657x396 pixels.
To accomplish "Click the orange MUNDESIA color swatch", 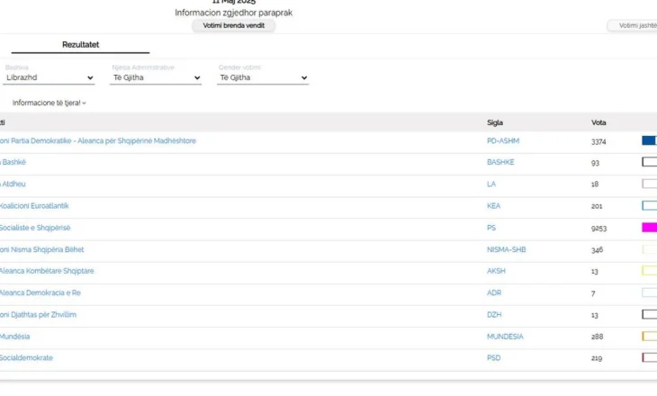I will pos(649,336).
